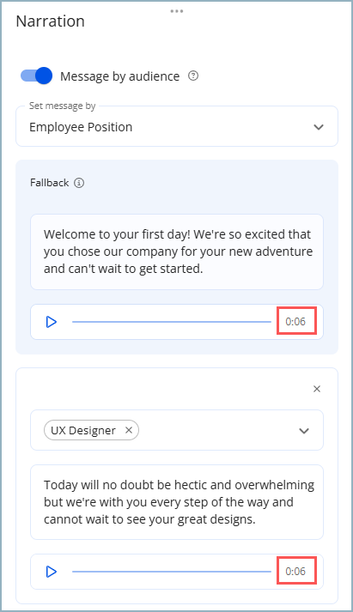Click the 0:06 duration on Fallback audio
Viewport: 353px width, 612px height.
(296, 322)
